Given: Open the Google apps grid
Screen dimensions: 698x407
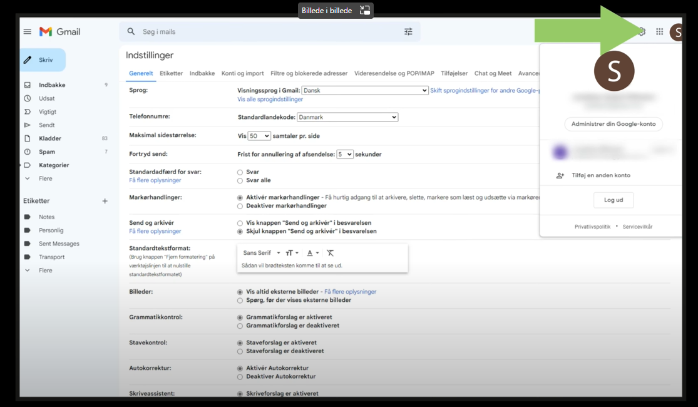Looking at the screenshot, I should 659,31.
